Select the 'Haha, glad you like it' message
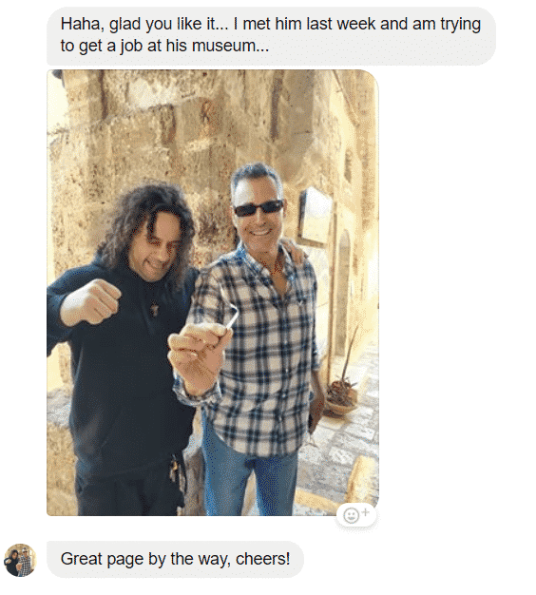 pos(271,35)
